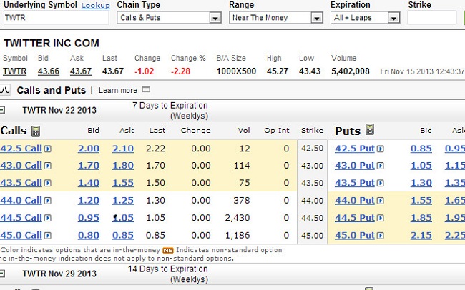Click the 43.5 Call ask 1.55
The image size is (465, 290).
[123, 183]
